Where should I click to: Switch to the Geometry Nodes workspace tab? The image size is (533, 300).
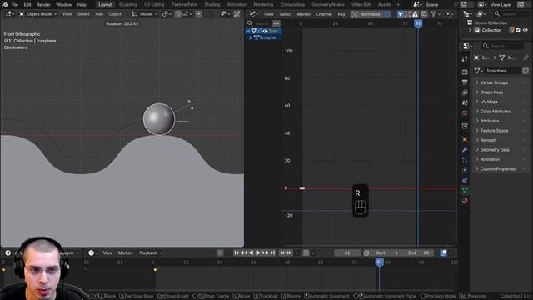point(327,5)
